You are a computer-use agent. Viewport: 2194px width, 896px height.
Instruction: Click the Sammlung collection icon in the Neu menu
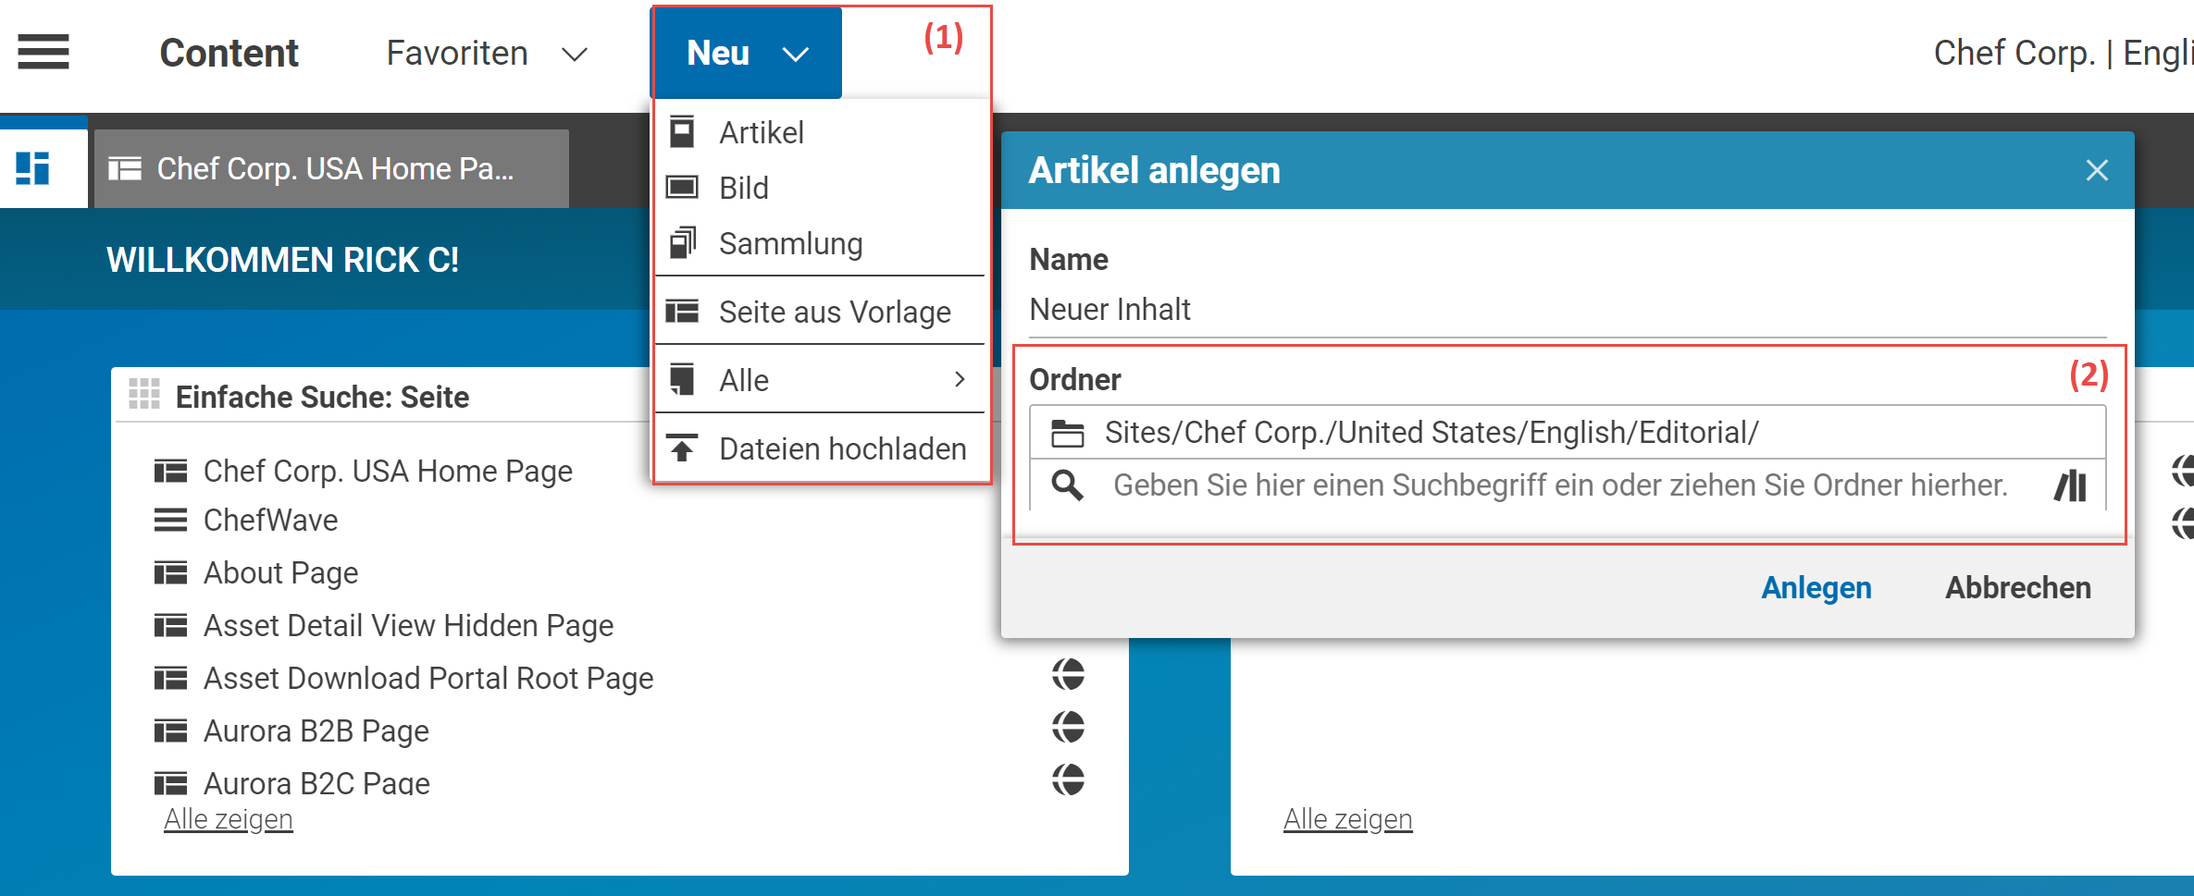tap(682, 242)
